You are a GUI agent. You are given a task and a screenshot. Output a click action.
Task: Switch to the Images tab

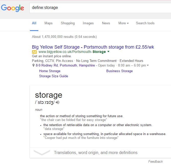pos(88,23)
